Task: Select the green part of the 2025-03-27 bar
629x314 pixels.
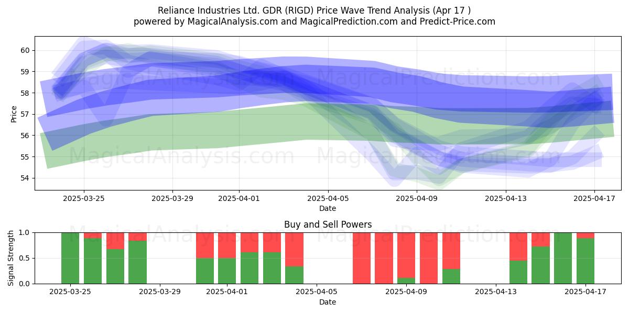Action: [x=115, y=266]
